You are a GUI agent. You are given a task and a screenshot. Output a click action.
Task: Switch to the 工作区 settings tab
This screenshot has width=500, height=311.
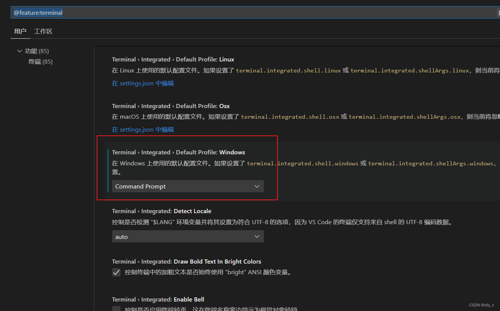tap(43, 31)
